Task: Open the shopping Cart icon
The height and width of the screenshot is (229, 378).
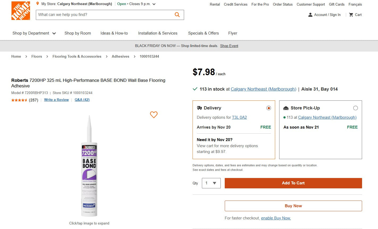Action: (x=350, y=15)
